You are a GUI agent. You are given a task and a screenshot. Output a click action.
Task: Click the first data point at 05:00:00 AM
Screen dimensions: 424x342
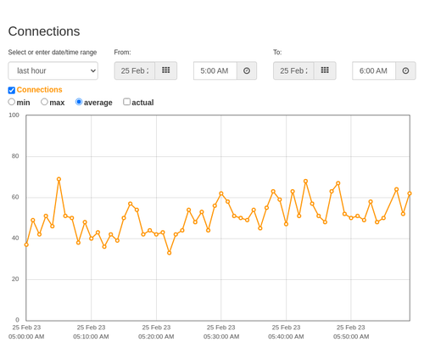pos(26,244)
